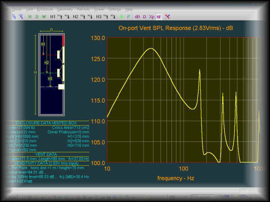This screenshot has width=270, height=202.
Task: Click the green B toolbar icon
Action: pos(121,17)
